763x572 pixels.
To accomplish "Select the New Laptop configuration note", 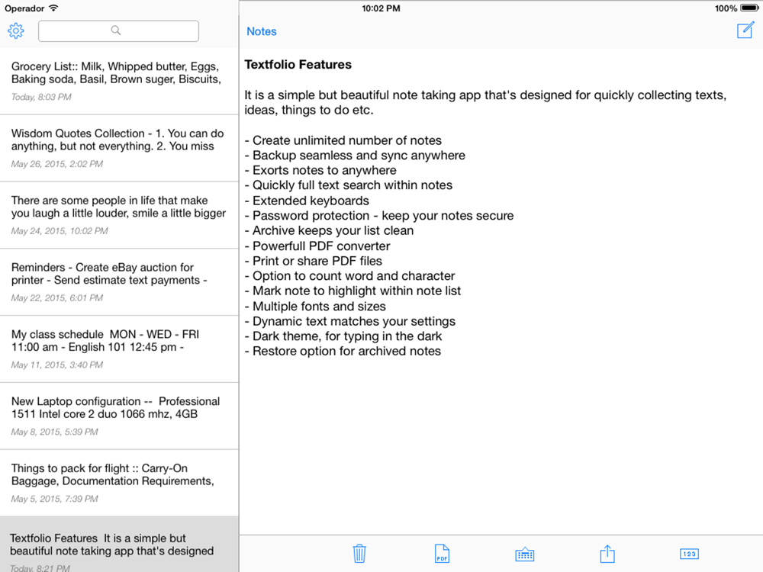I will (x=119, y=416).
